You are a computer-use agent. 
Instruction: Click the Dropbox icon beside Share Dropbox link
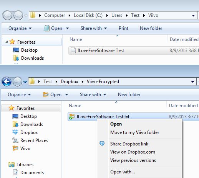point(102,144)
